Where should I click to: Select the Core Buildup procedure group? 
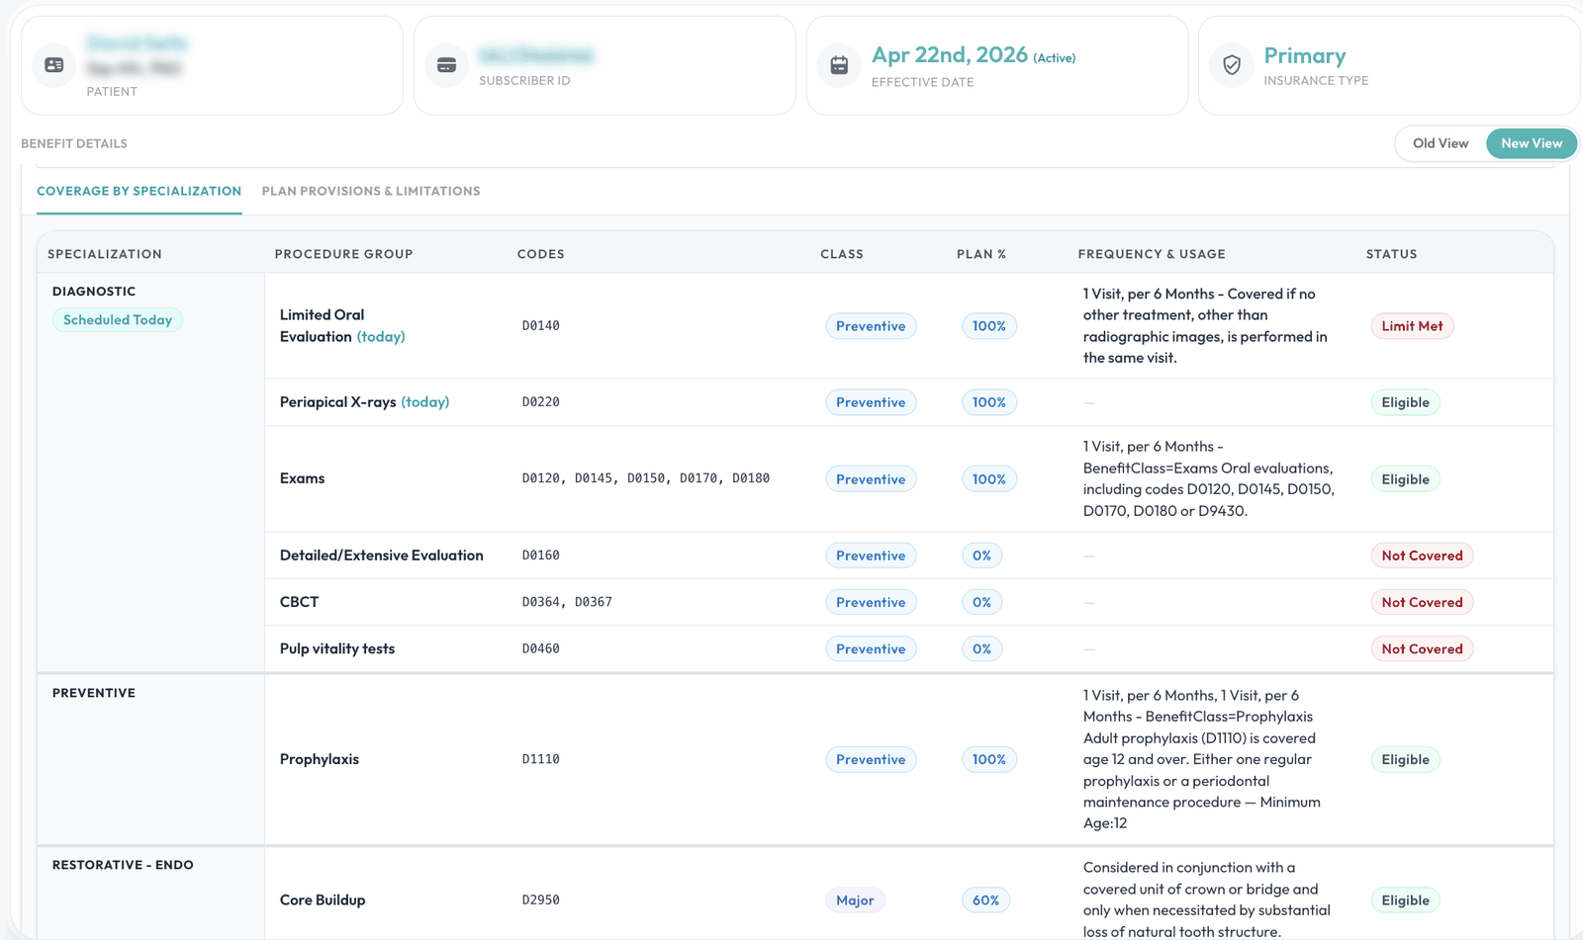tap(323, 900)
